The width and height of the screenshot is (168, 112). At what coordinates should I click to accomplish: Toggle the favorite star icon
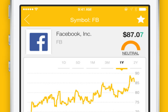[x=141, y=19]
